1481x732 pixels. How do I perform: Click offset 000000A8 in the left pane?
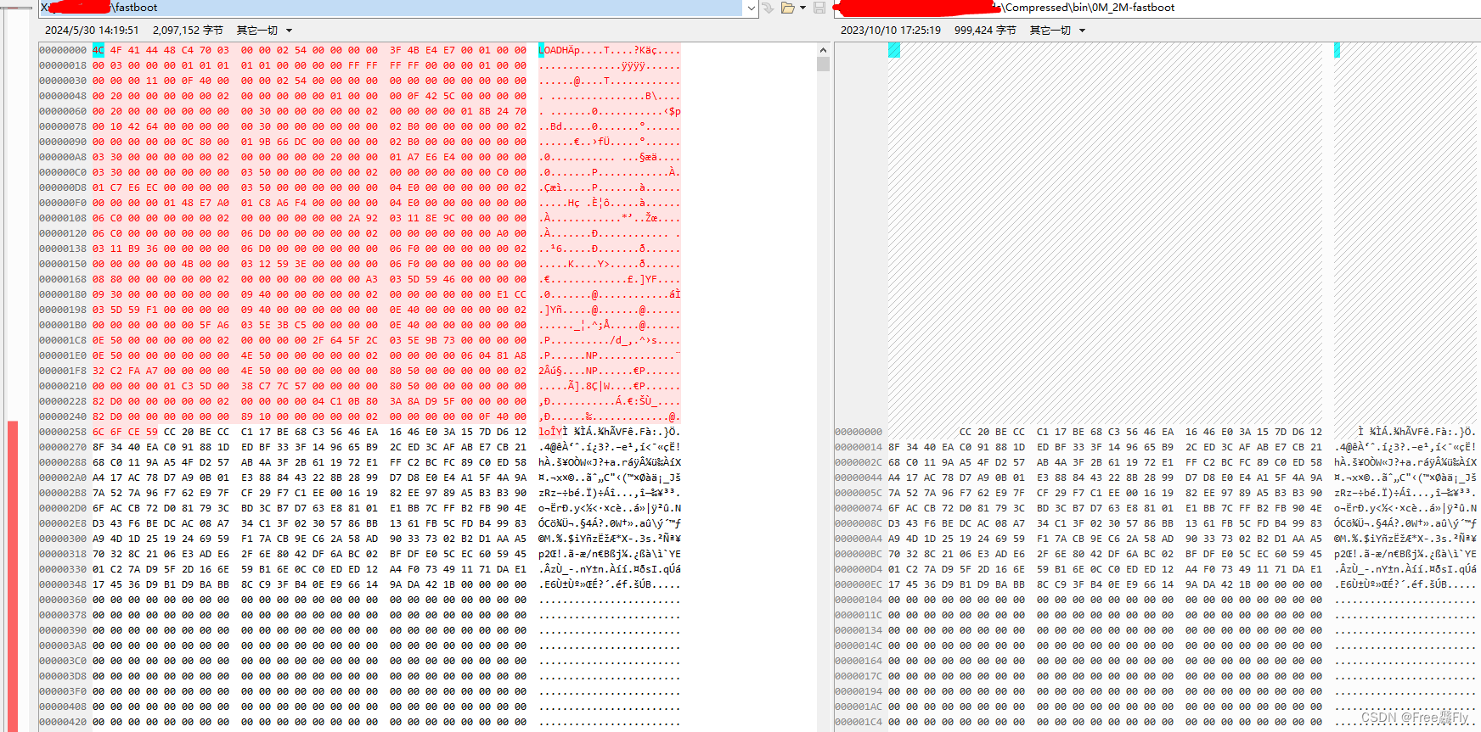(x=63, y=158)
